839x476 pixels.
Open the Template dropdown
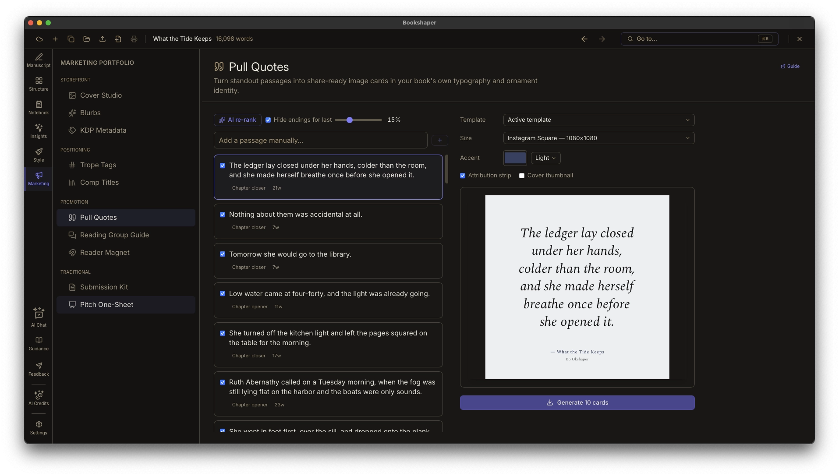tap(598, 120)
